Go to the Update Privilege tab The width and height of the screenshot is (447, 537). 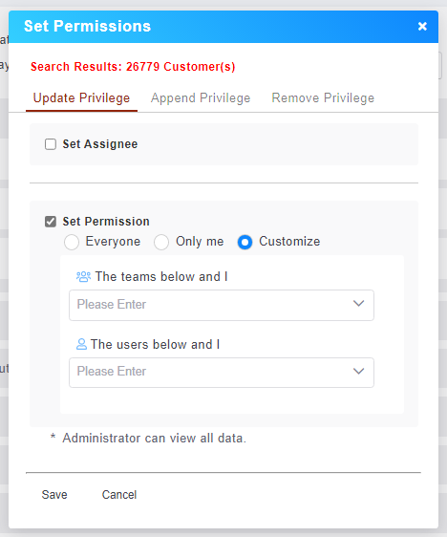(81, 98)
